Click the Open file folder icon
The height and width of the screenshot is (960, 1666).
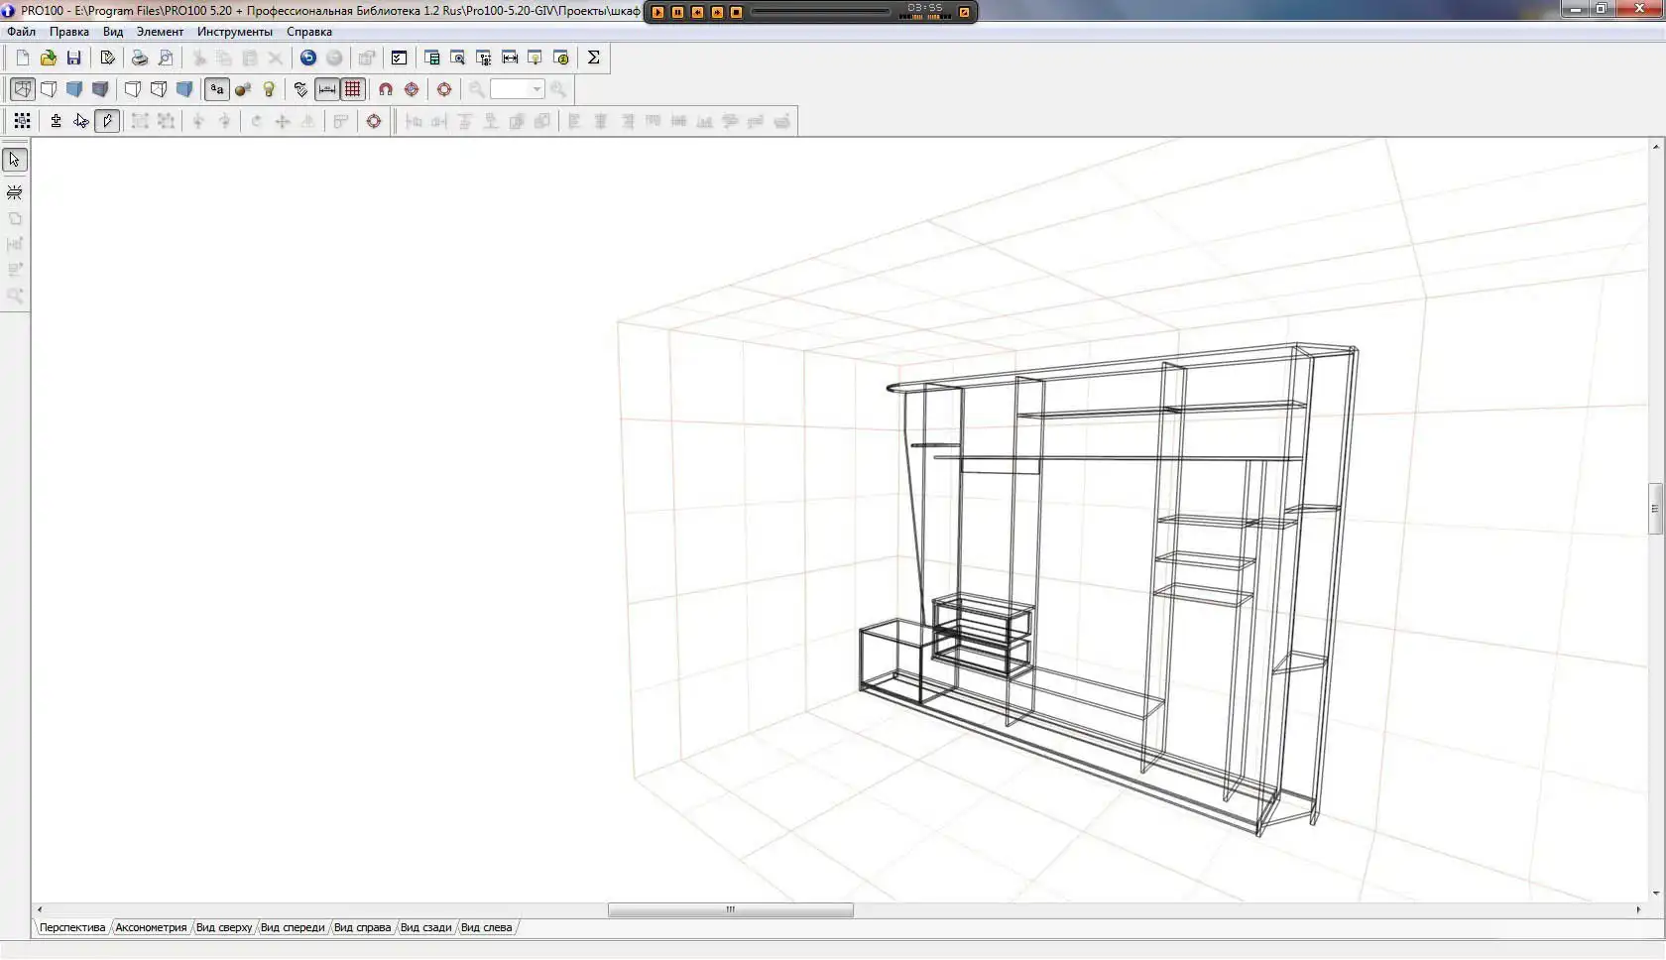coord(48,58)
